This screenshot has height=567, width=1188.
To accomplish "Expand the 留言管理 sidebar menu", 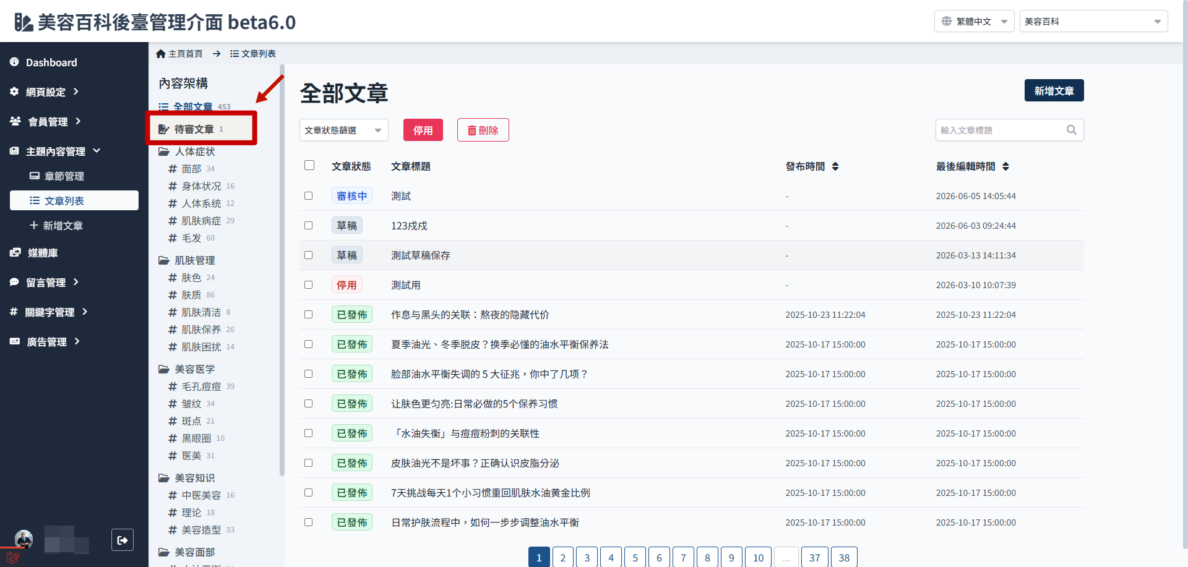I will pos(75,282).
